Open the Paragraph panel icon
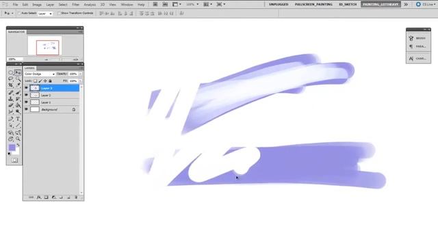This screenshot has width=438, height=246. tap(411, 46)
